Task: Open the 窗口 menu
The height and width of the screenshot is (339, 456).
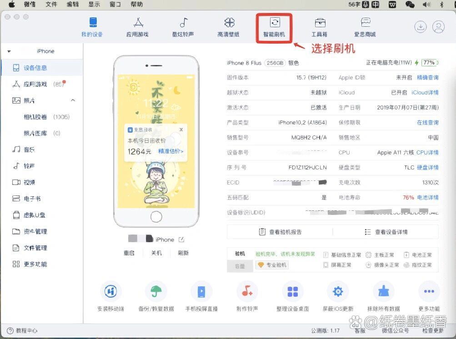Action: point(115,5)
